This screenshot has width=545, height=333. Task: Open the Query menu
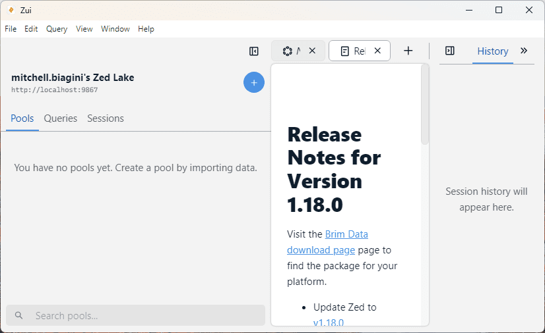tap(57, 29)
